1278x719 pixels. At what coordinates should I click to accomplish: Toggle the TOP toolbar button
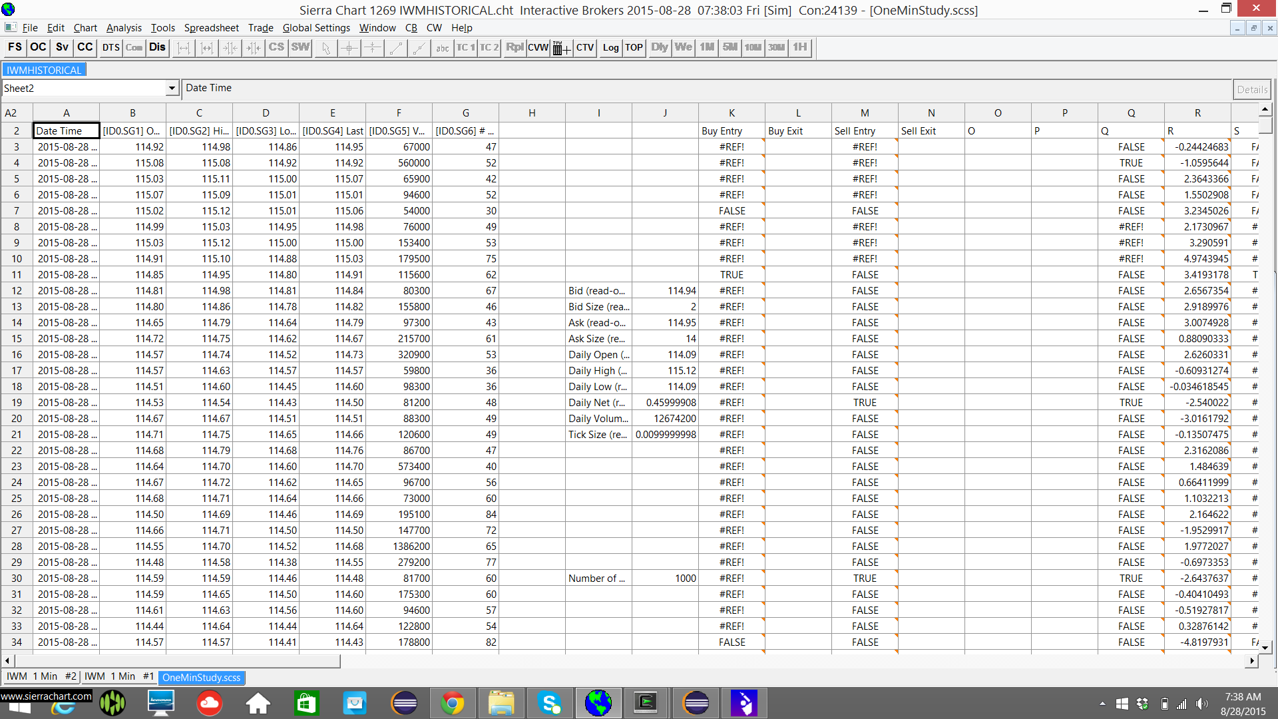point(634,47)
